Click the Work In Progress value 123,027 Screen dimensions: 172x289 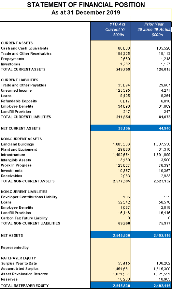point(123,165)
